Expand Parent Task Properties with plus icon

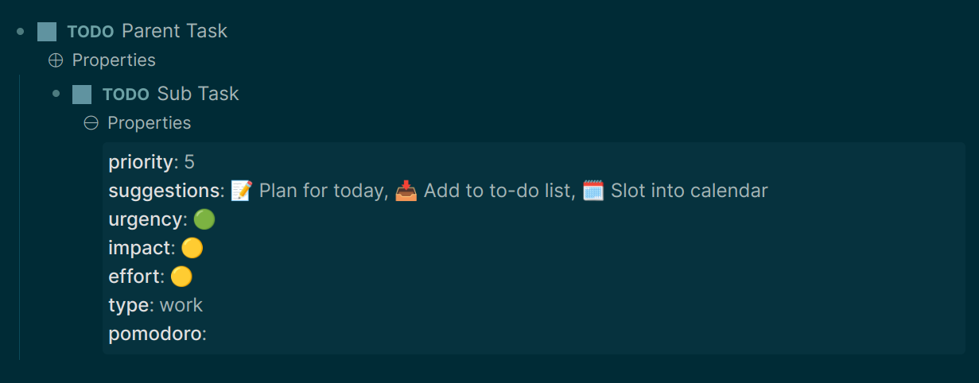(56, 60)
